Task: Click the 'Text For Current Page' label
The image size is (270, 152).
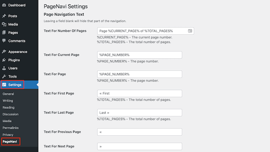Action: pos(62,55)
